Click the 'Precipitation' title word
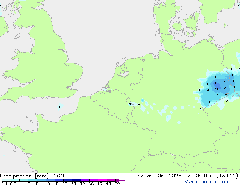Image resolution: width=240 pixels, height=185 pixels. point(16,176)
